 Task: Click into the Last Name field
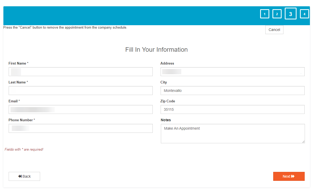point(80,91)
